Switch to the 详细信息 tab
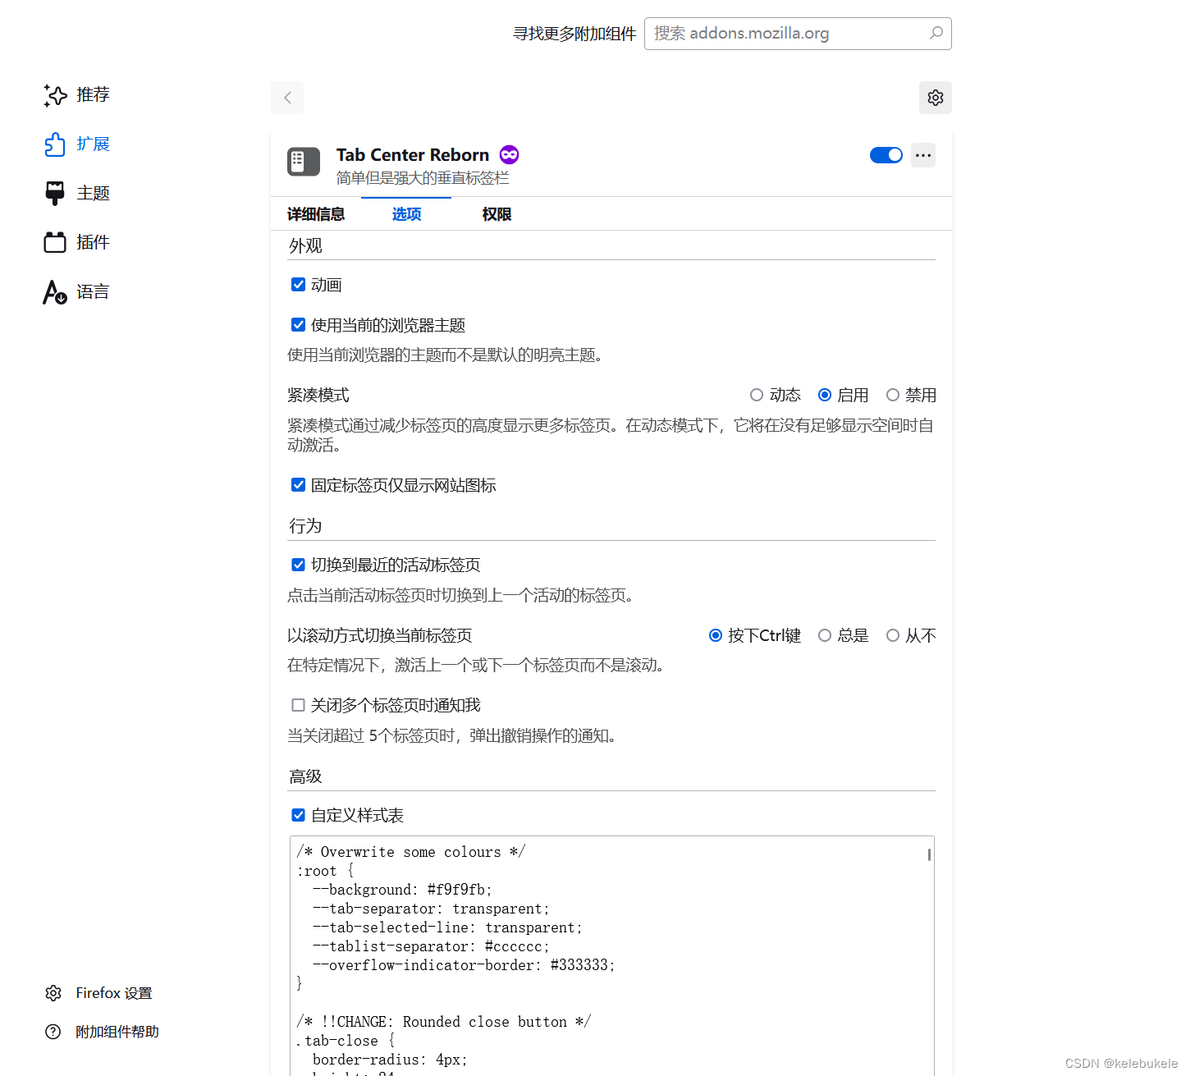 pyautogui.click(x=316, y=214)
